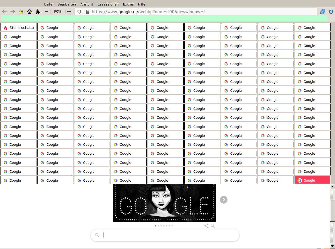335x249 pixels.
Task: Open the Hilfe menu
Action: point(142,4)
